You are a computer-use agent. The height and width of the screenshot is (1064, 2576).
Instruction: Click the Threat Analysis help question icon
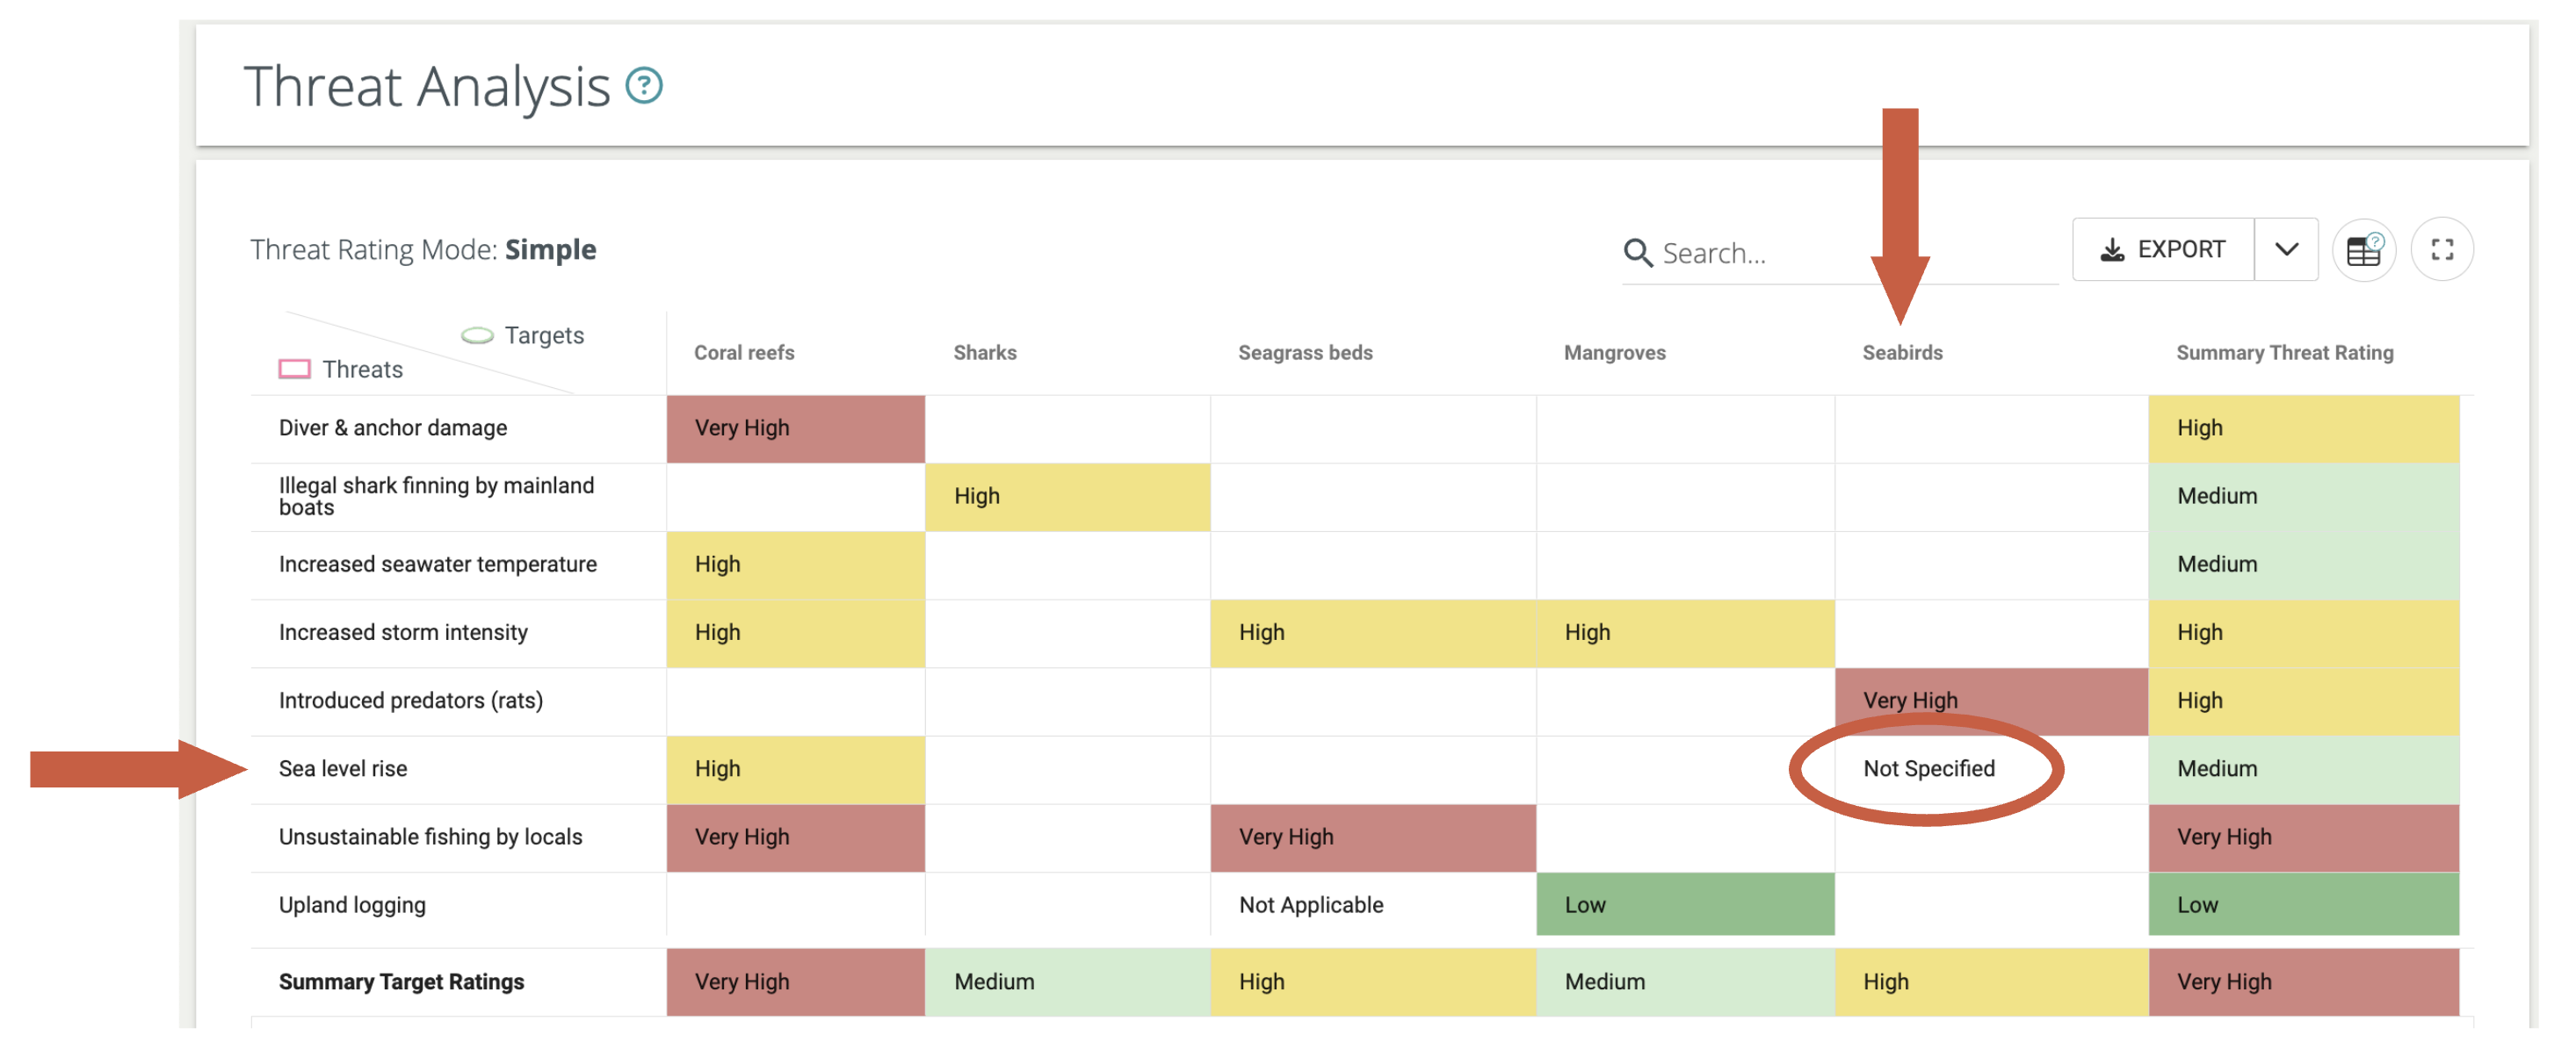click(644, 85)
